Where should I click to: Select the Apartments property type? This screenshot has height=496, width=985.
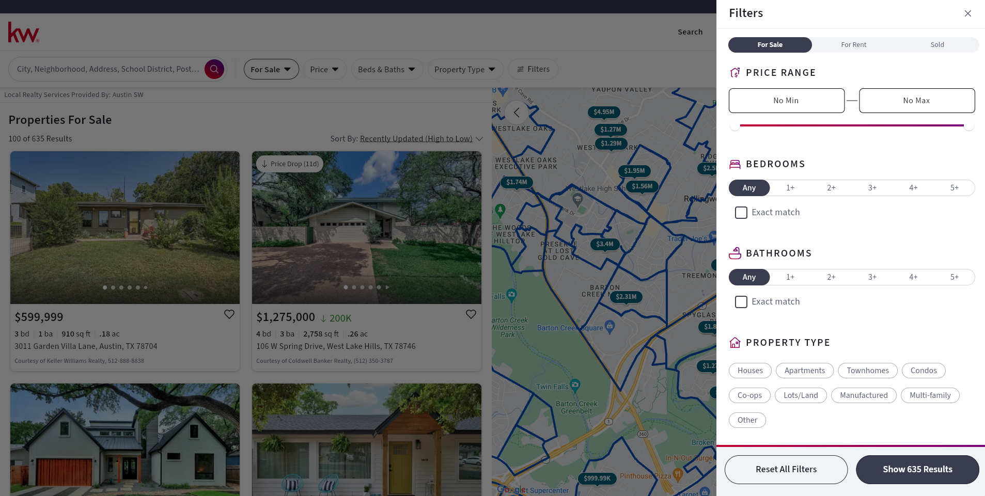pyautogui.click(x=805, y=371)
